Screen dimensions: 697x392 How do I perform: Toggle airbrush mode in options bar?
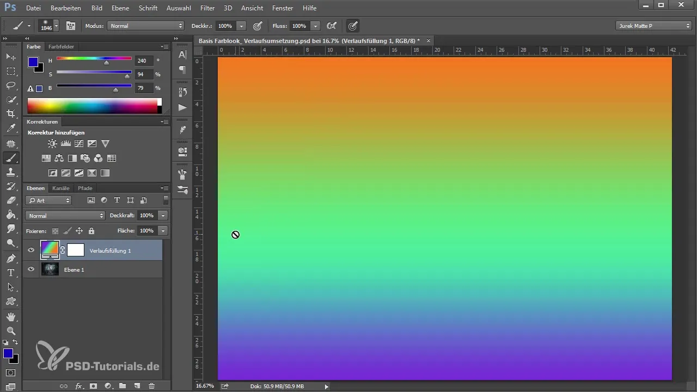pyautogui.click(x=331, y=26)
